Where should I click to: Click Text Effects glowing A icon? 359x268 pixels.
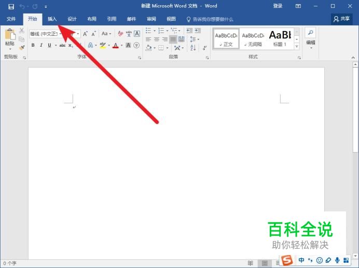point(91,45)
